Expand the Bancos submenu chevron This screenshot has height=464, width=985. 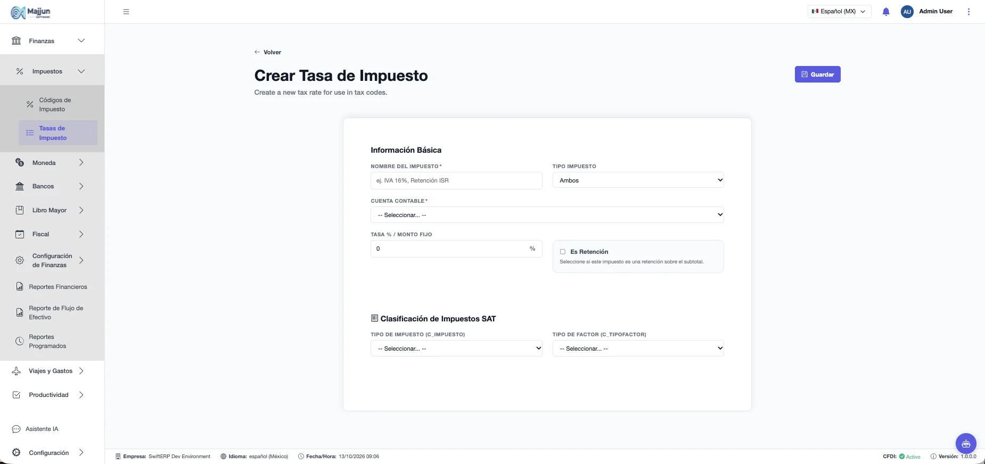[x=81, y=186]
